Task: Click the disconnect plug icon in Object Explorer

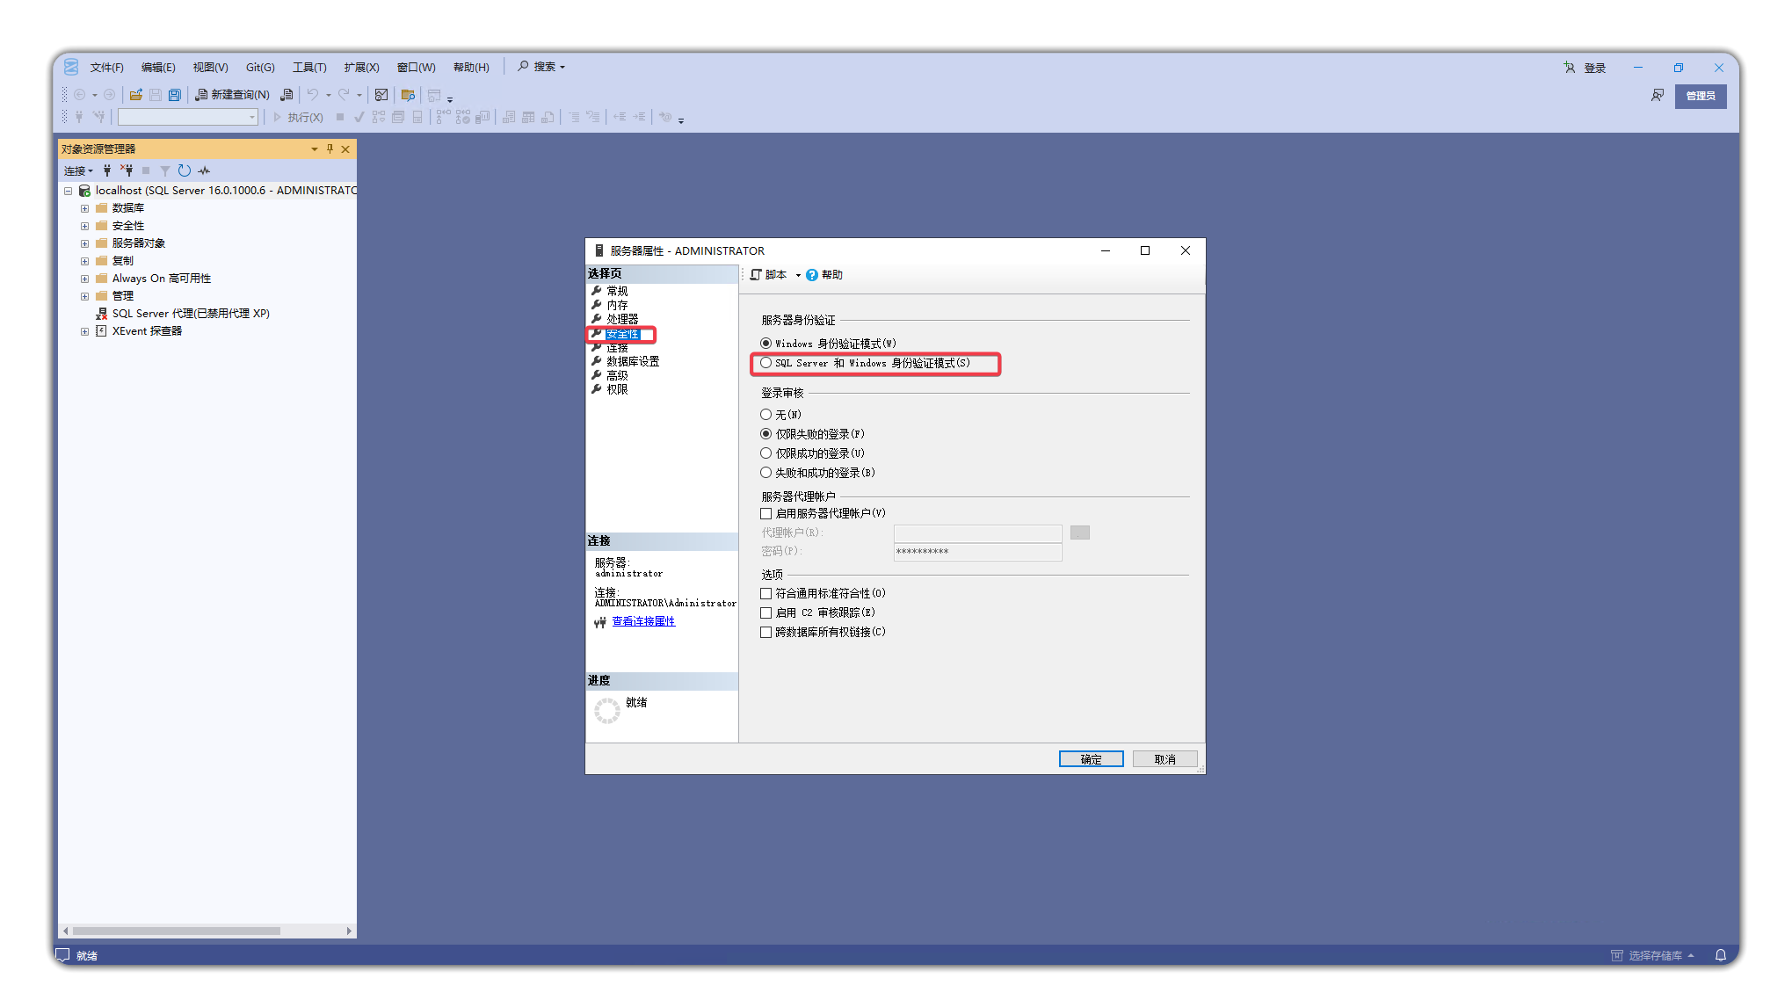Action: pos(127,170)
